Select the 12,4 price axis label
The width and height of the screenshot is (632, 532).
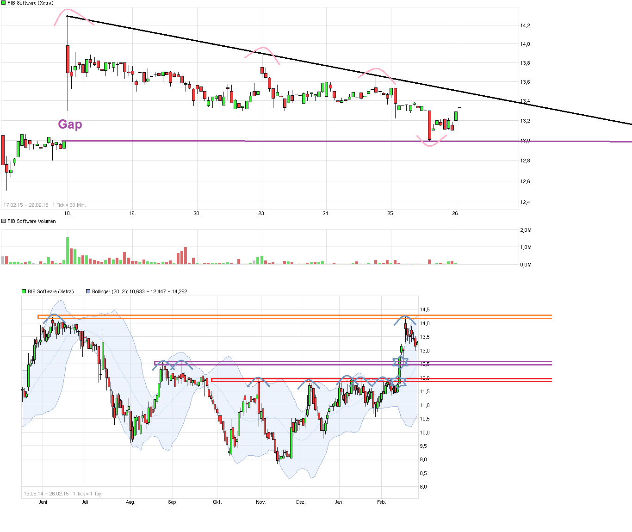click(525, 202)
